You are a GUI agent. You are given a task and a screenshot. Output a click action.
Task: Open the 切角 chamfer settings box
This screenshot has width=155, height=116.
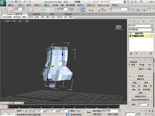point(139,89)
